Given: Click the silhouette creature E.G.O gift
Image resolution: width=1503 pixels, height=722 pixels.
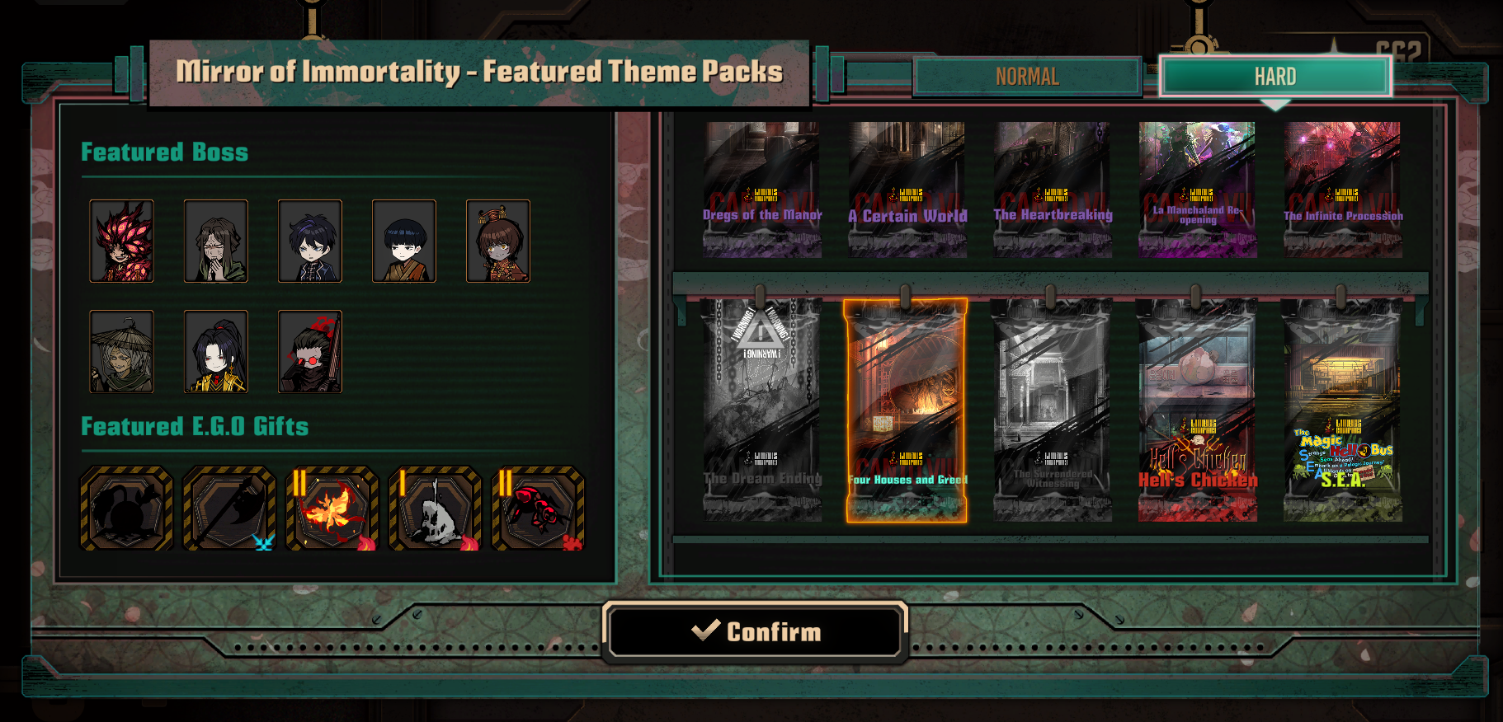Looking at the screenshot, I should click(x=126, y=509).
